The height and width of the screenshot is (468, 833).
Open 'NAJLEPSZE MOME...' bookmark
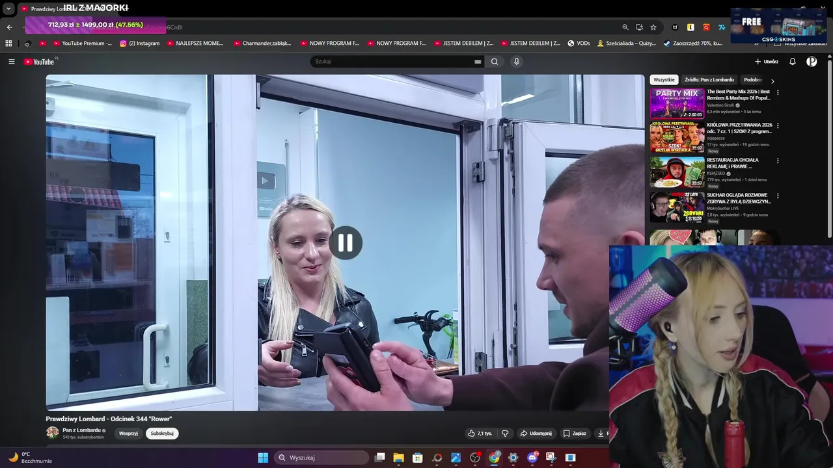pyautogui.click(x=195, y=44)
